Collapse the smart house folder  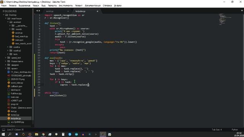tap(6, 19)
